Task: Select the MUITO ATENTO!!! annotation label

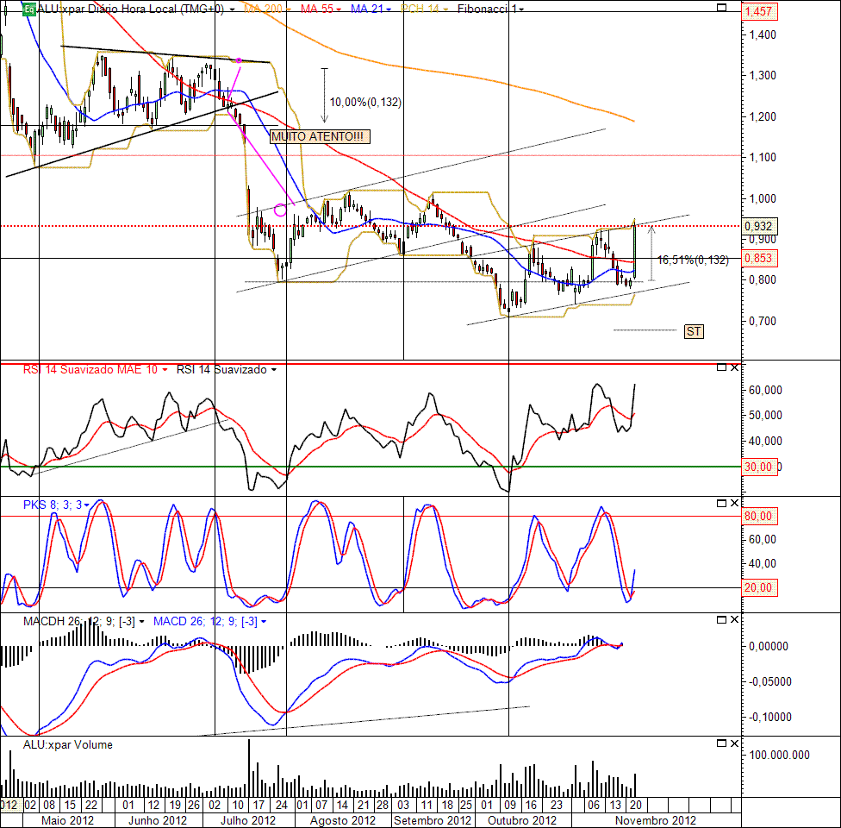Action: [320, 136]
